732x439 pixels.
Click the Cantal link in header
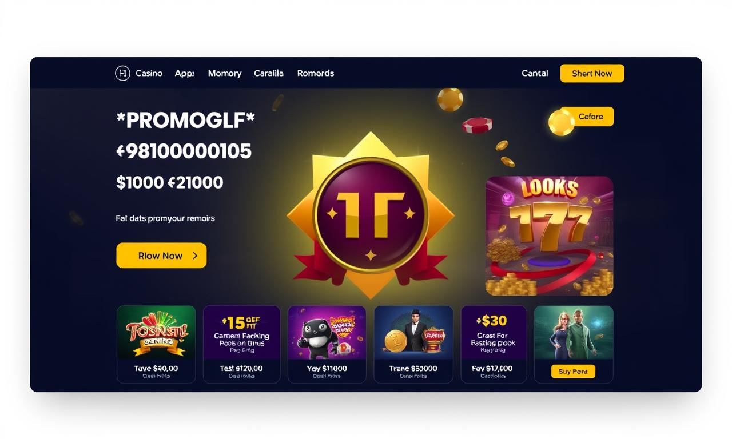point(535,73)
